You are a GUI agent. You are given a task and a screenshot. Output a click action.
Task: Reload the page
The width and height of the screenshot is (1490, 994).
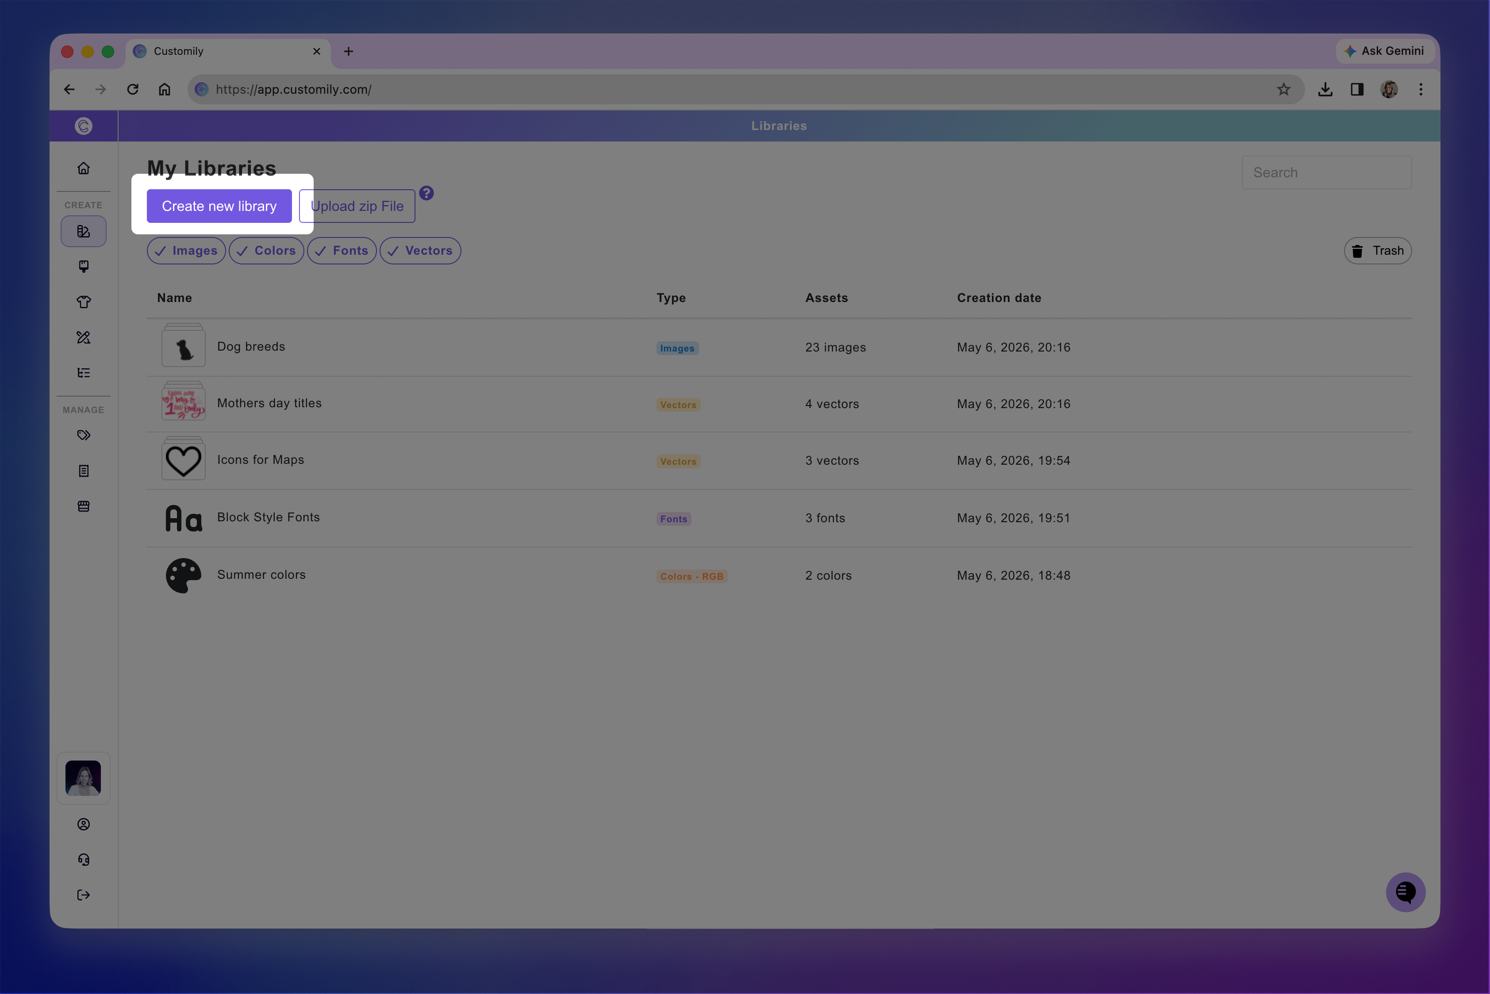[x=133, y=89]
